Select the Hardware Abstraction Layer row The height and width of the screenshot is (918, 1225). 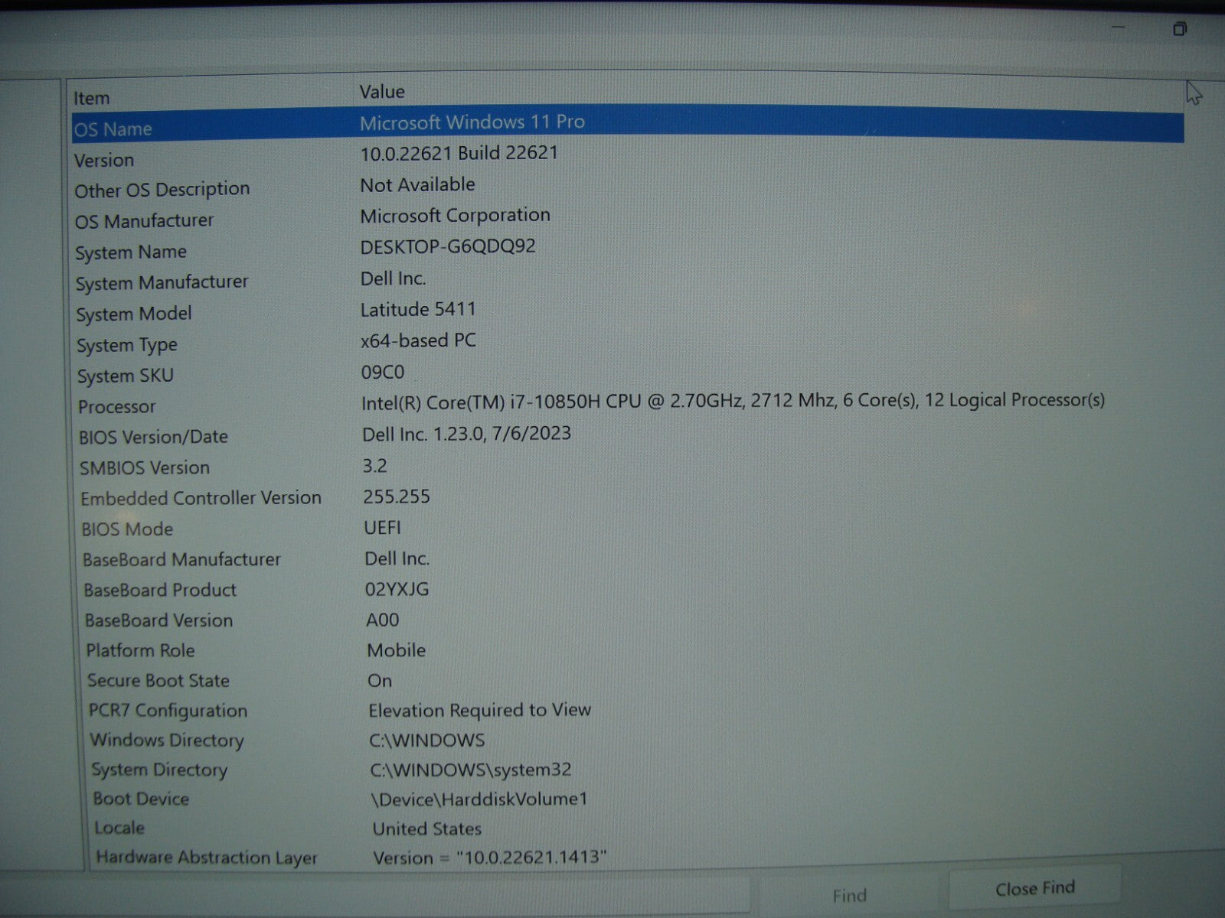pyautogui.click(x=207, y=858)
